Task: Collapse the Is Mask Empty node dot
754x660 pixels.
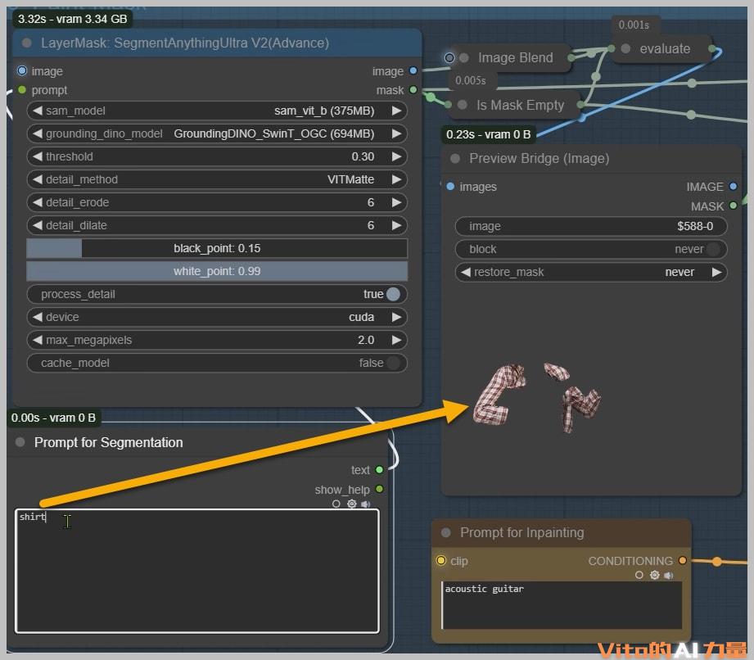Action: (x=462, y=105)
